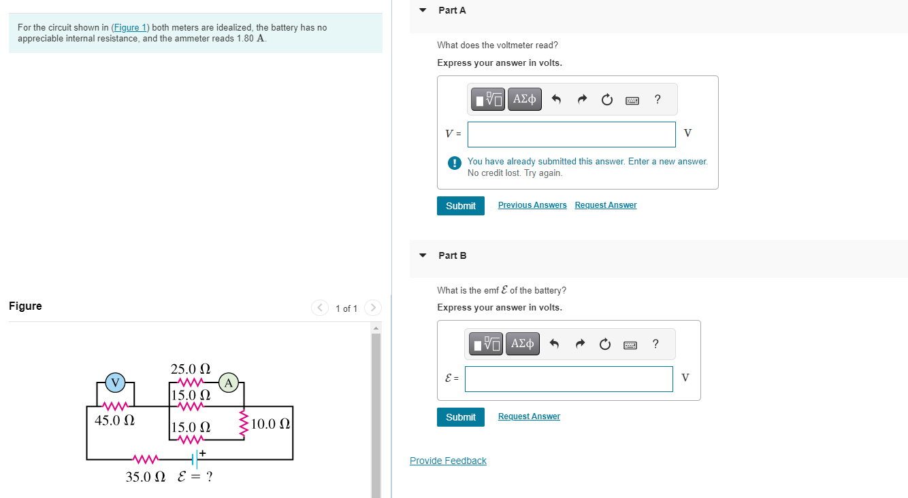
Task: Click inside the emf answer input field
Action: pyautogui.click(x=568, y=378)
